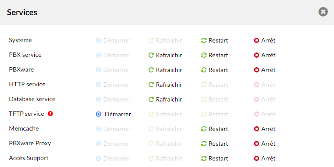Click Arrêt for Système

coord(265,40)
